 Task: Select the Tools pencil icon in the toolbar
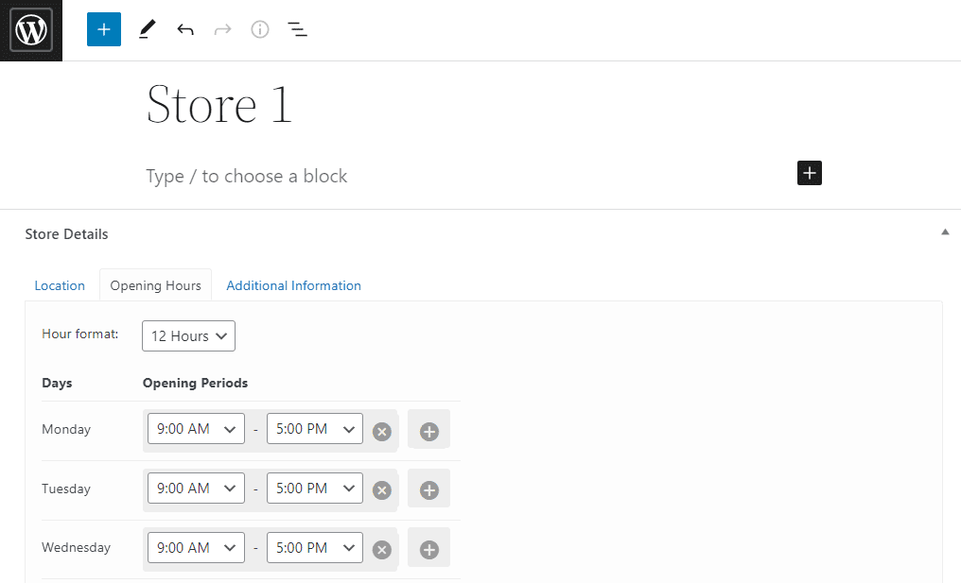click(x=147, y=29)
